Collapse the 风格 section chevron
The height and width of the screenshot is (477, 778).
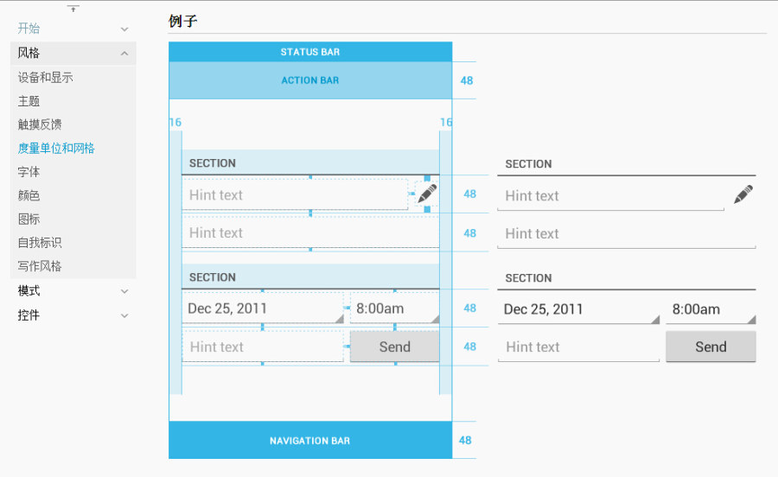pos(124,54)
